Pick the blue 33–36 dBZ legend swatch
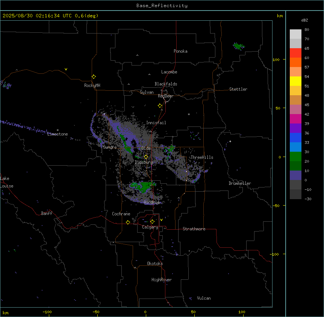The image size is (324, 317). [295, 137]
